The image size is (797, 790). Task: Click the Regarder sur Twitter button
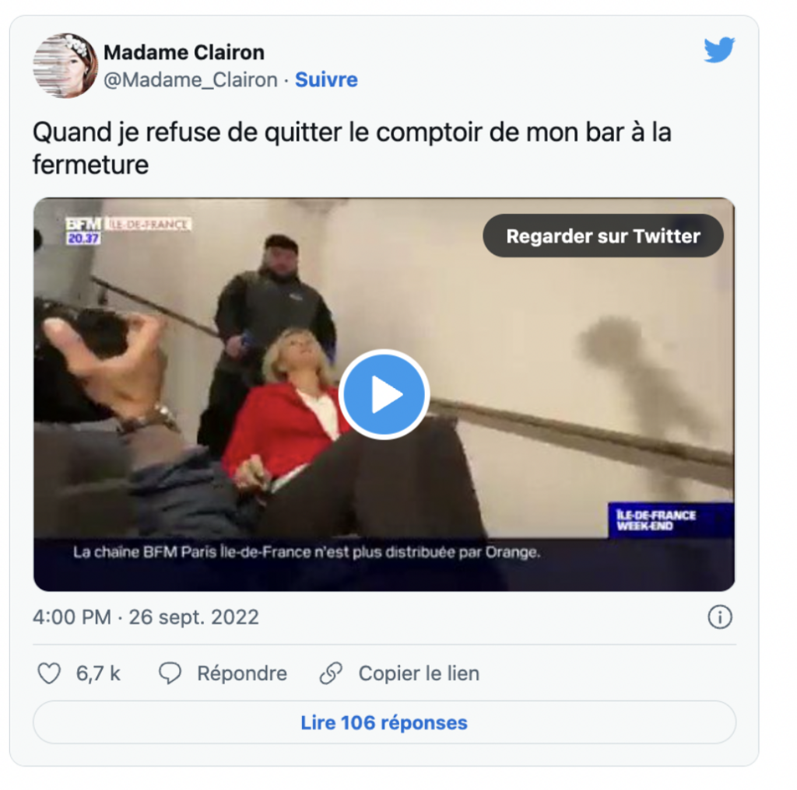[x=603, y=236]
